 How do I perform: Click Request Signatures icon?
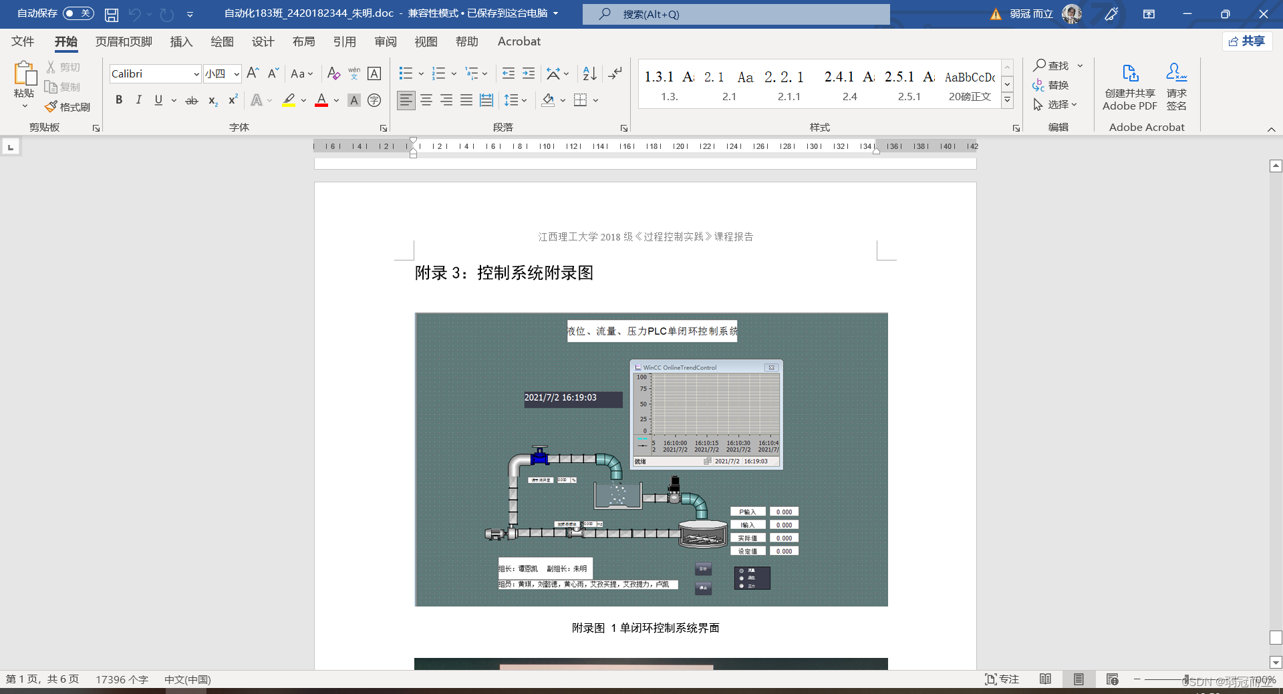(x=1177, y=87)
